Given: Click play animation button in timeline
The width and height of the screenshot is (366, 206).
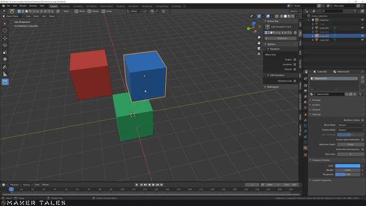Looking at the screenshot, I should tap(153, 185).
